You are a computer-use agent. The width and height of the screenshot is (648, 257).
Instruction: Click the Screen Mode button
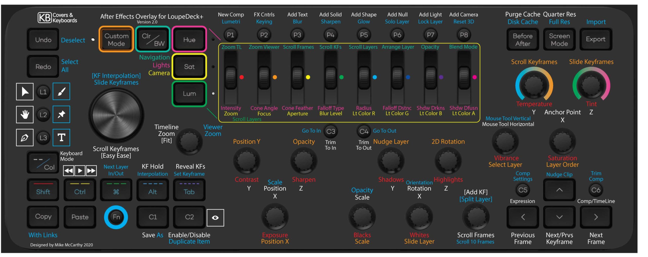coord(559,39)
